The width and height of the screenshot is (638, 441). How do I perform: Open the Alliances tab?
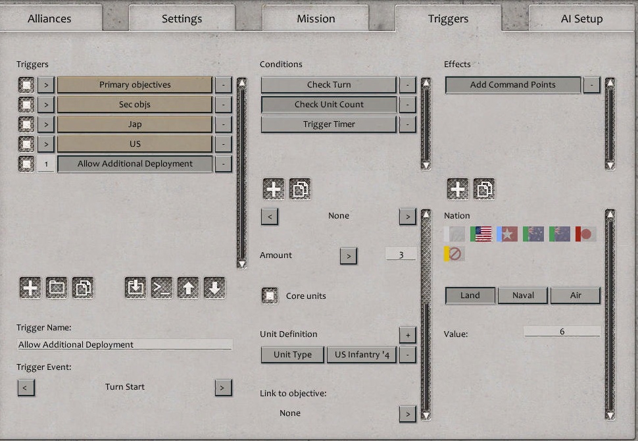pos(49,18)
